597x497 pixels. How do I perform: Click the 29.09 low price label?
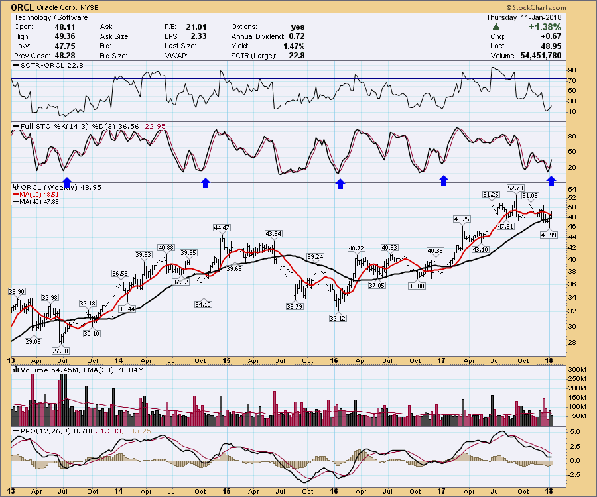(x=34, y=341)
